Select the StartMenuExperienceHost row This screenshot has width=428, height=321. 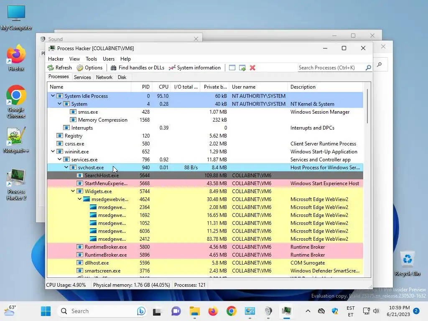click(x=205, y=183)
